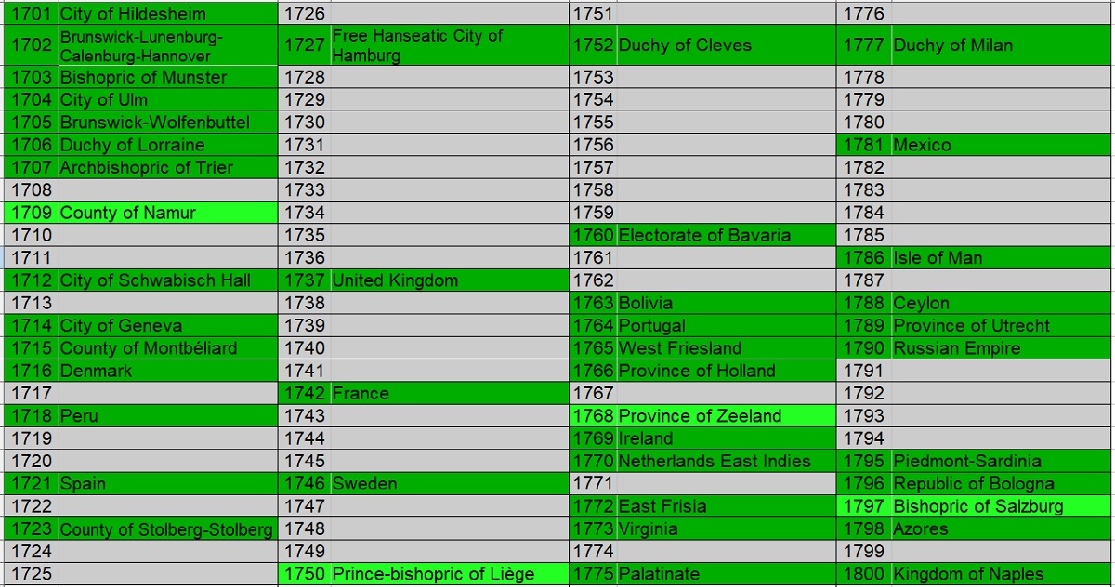The image size is (1115, 587).
Task: Click the year cell 1781
Action: pyautogui.click(x=864, y=145)
